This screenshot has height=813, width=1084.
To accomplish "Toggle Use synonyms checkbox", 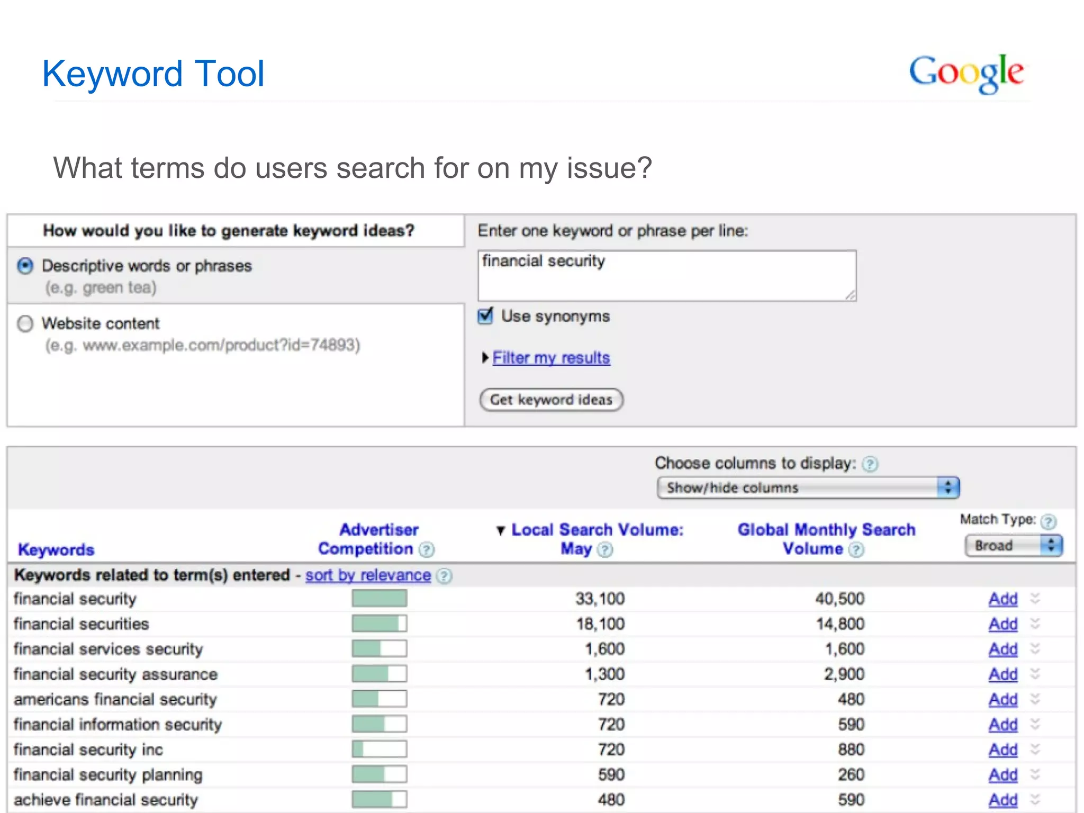I will 485,316.
